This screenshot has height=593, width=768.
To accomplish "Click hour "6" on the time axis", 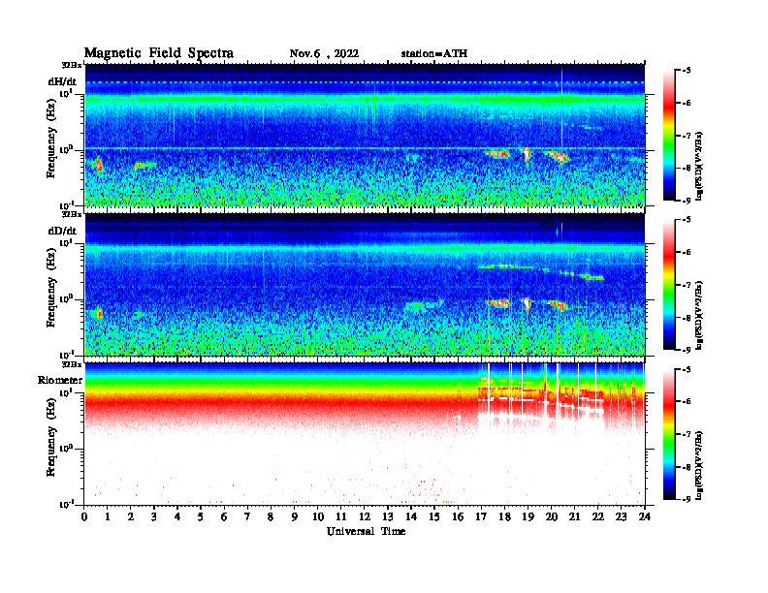I will coord(224,516).
